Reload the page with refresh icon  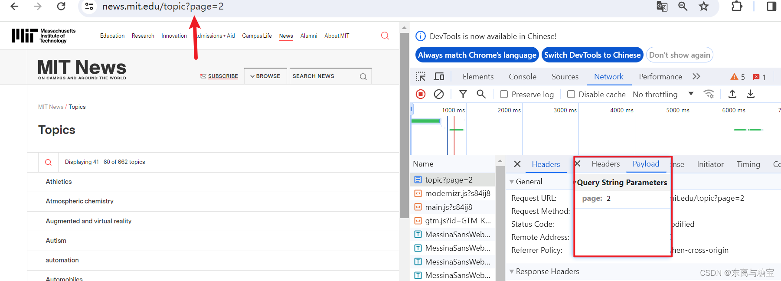(61, 7)
